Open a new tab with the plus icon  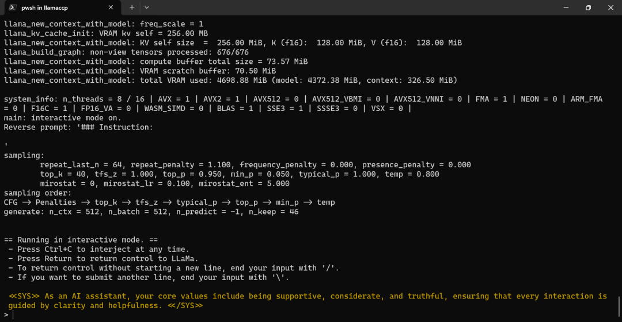(132, 7)
